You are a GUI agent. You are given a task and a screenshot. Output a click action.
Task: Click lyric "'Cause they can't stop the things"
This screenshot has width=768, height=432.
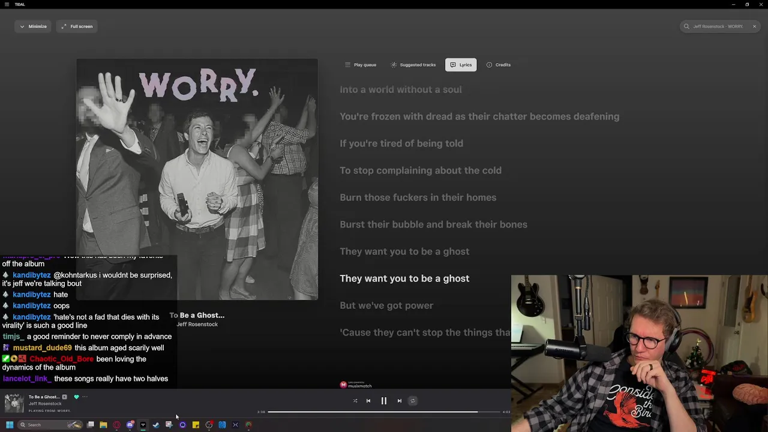[x=425, y=332]
